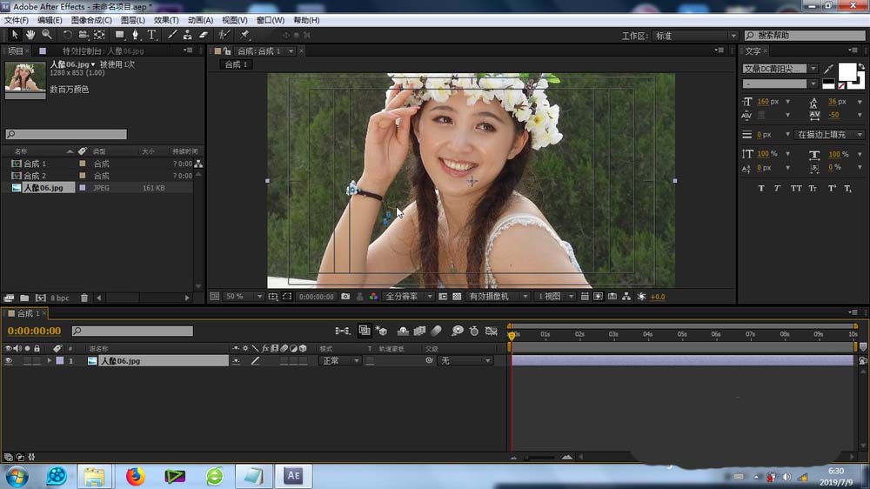This screenshot has height=489, width=870.
Task: Select the Pan Behind anchor tool
Action: click(99, 35)
